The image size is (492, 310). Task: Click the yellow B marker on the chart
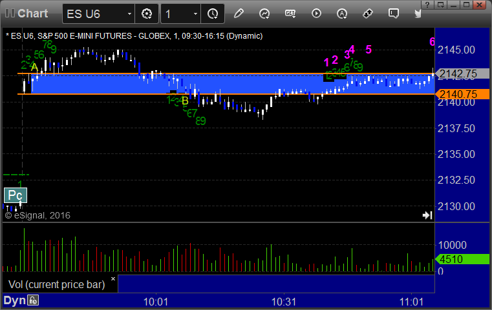[x=185, y=101]
